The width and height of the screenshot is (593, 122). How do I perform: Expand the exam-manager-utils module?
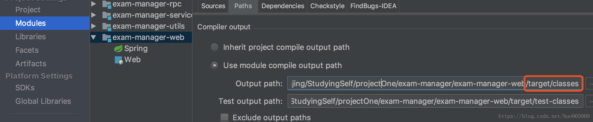point(94,26)
